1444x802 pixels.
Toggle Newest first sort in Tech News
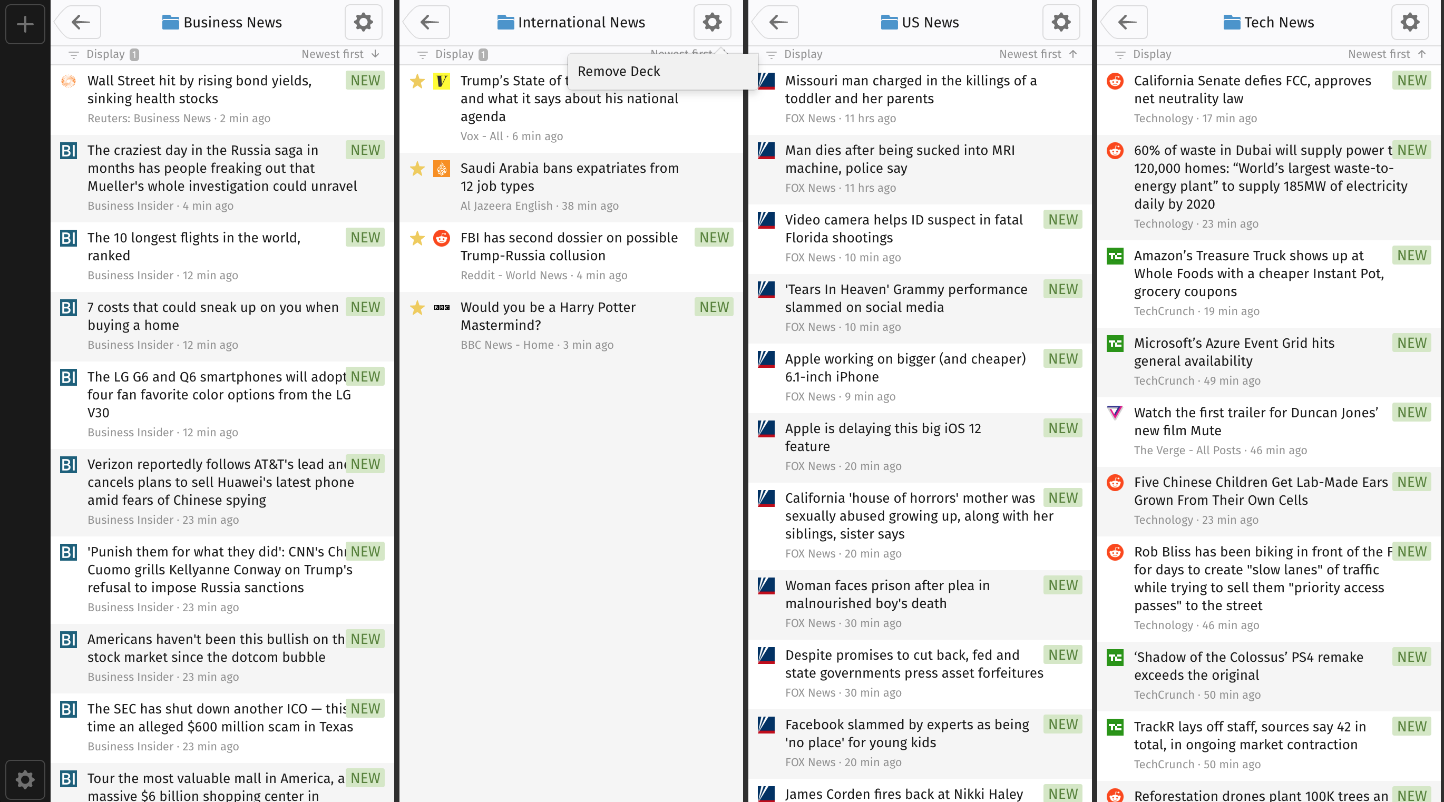click(1387, 54)
